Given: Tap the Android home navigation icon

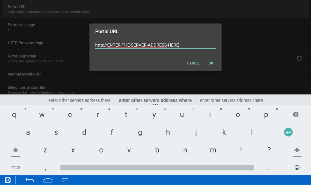Looking at the screenshot, I should [48, 180].
